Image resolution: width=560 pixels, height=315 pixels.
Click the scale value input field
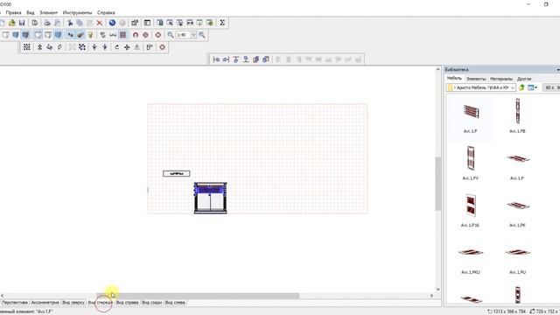pos(183,35)
